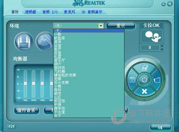Minimize the Realtek audio manager window
Screen dimensions: 179x132
(164, 4)
